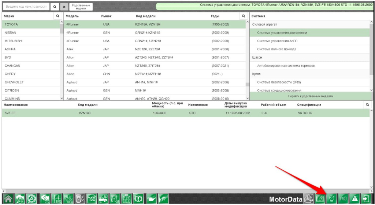The width and height of the screenshot is (375, 205).
Task: Open the http web link icon
Action: pyautogui.click(x=163, y=199)
